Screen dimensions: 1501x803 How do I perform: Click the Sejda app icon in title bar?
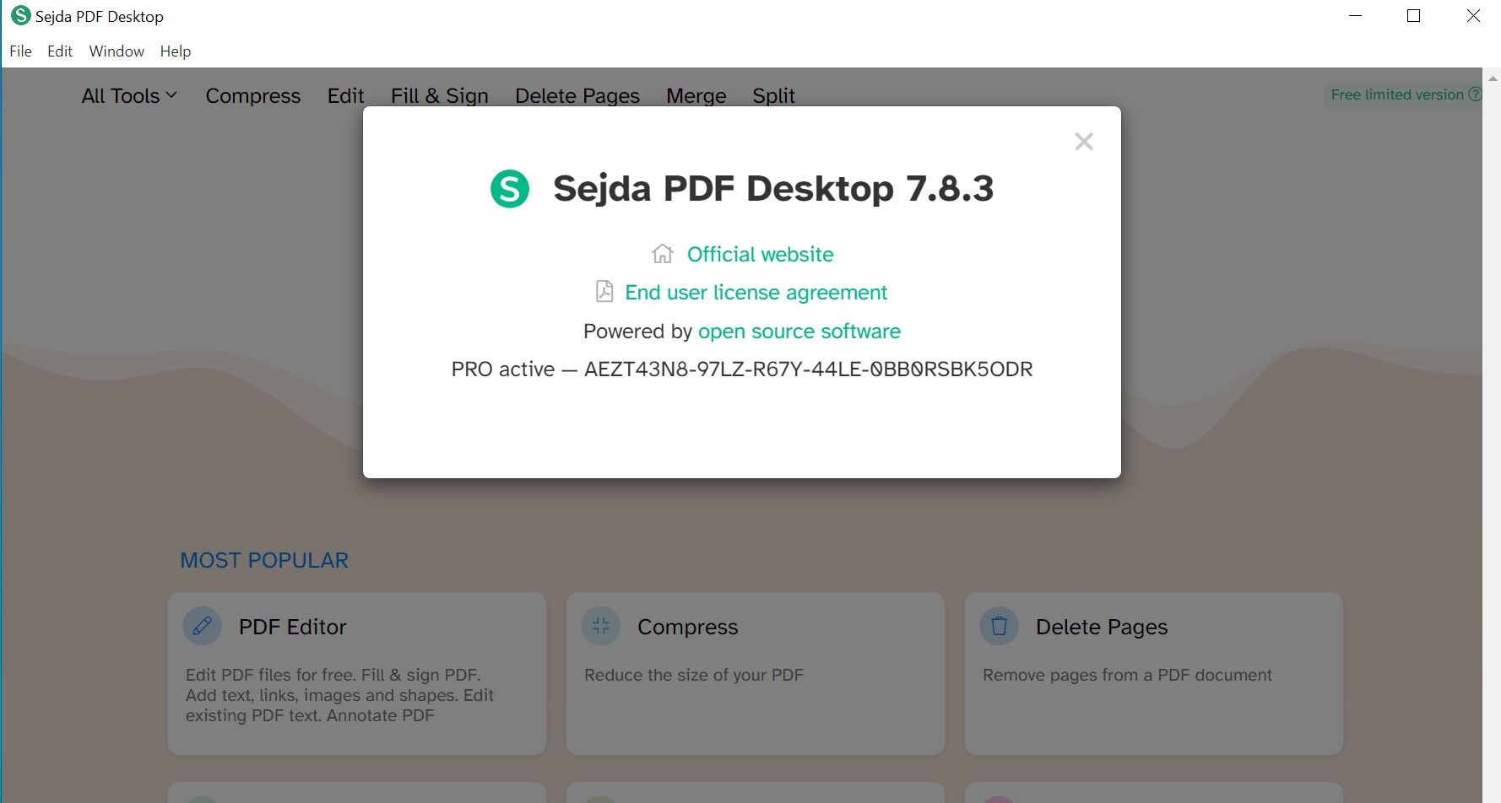20,15
